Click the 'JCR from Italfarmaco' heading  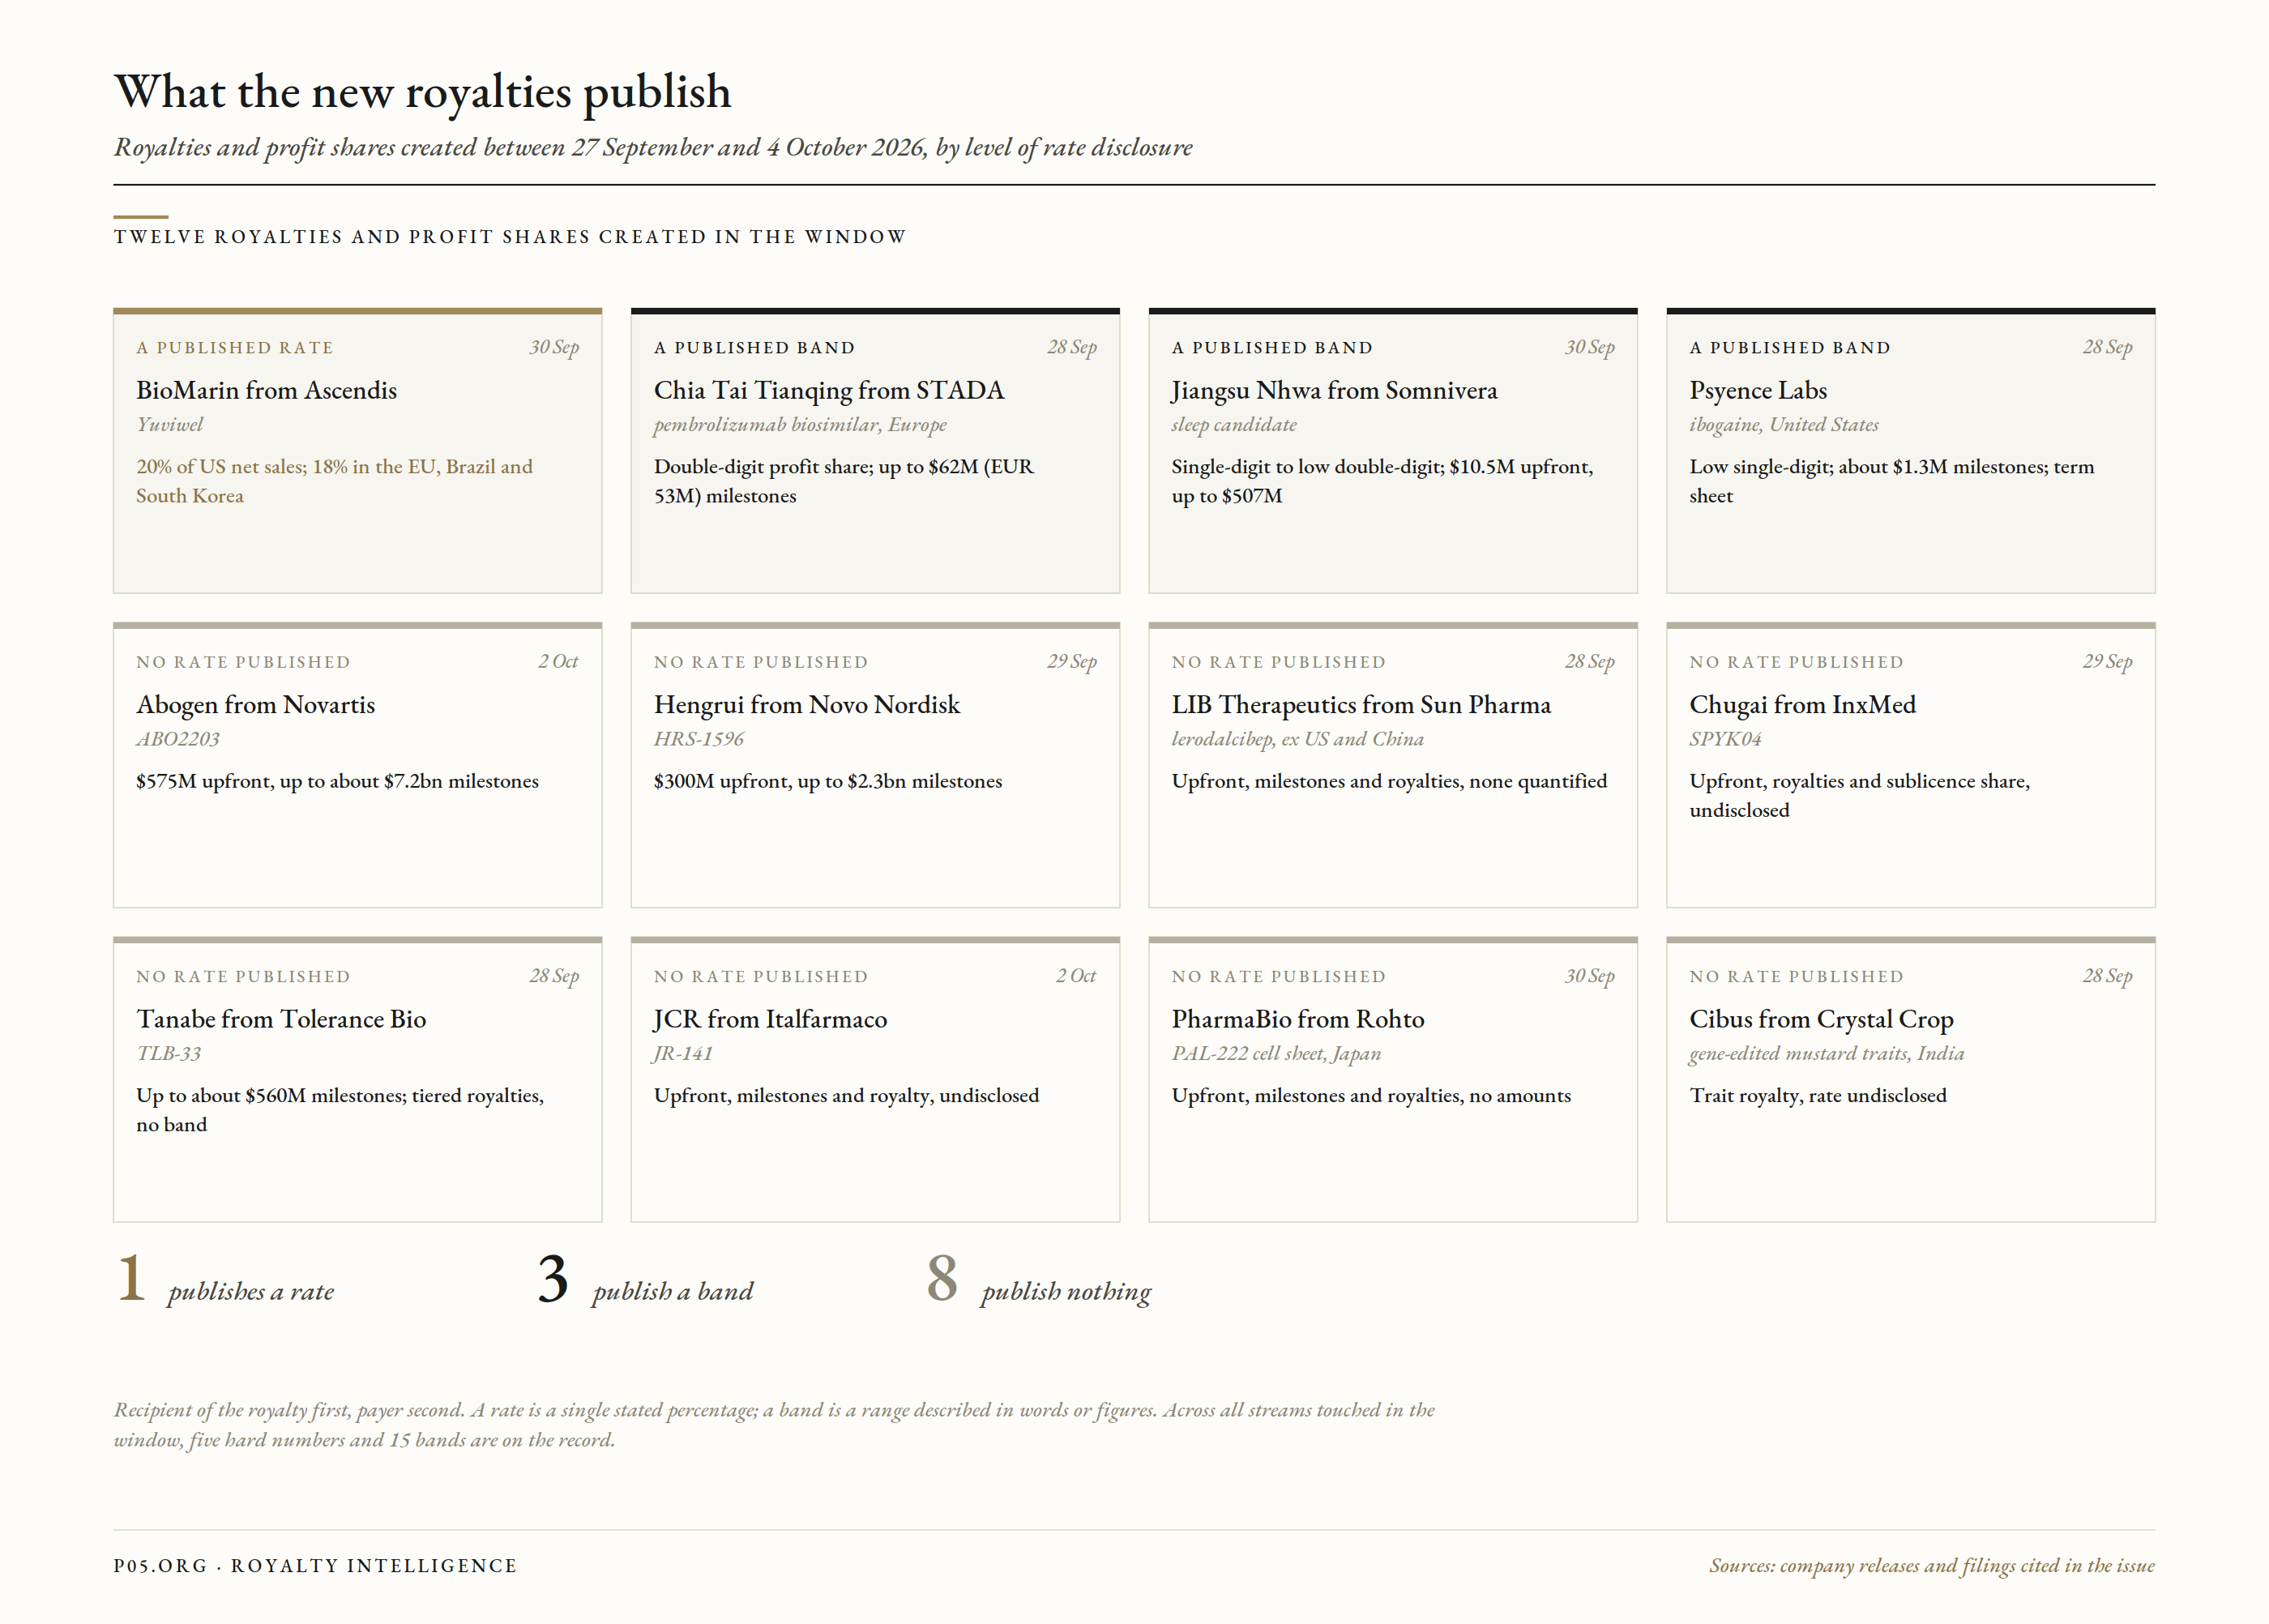click(770, 1019)
